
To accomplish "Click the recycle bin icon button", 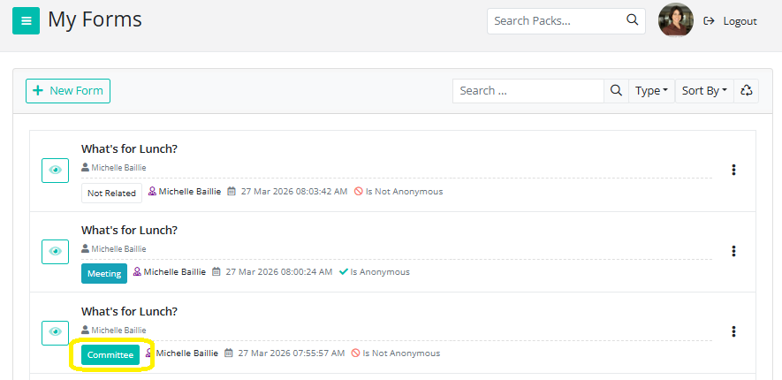I will [747, 90].
